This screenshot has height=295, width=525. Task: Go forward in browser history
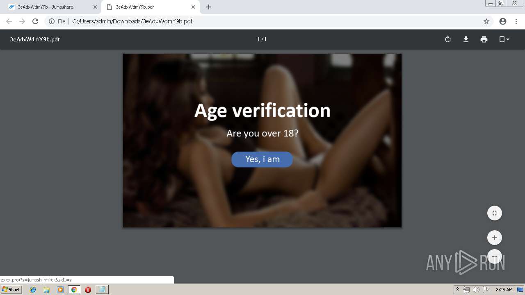22,21
